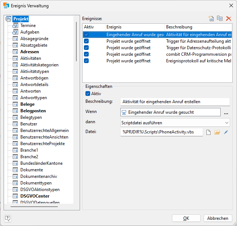Click the tree's horizontal scrollbar
The height and width of the screenshot is (226, 237).
point(34,207)
